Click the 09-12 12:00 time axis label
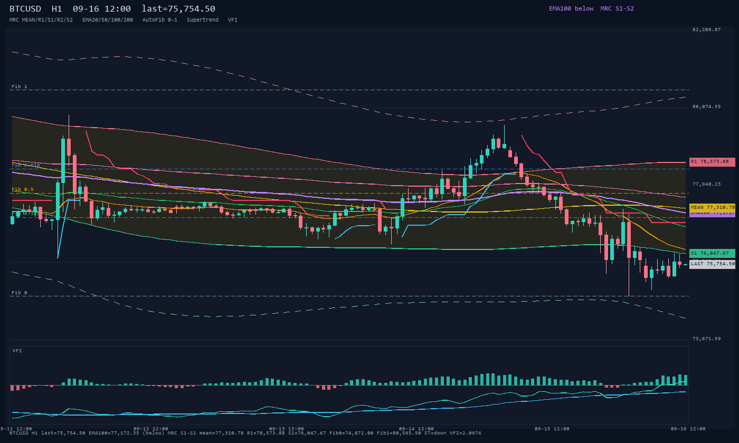The height and width of the screenshot is (443, 739). [x=151, y=429]
